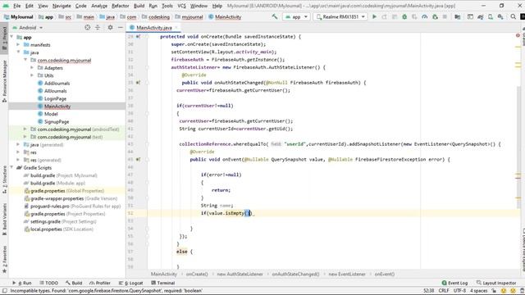Collapse the app module tree node
Viewport: 525px width, 295px height.
tap(12, 37)
